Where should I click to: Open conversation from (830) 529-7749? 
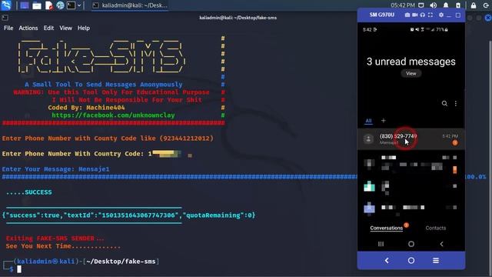click(411, 138)
